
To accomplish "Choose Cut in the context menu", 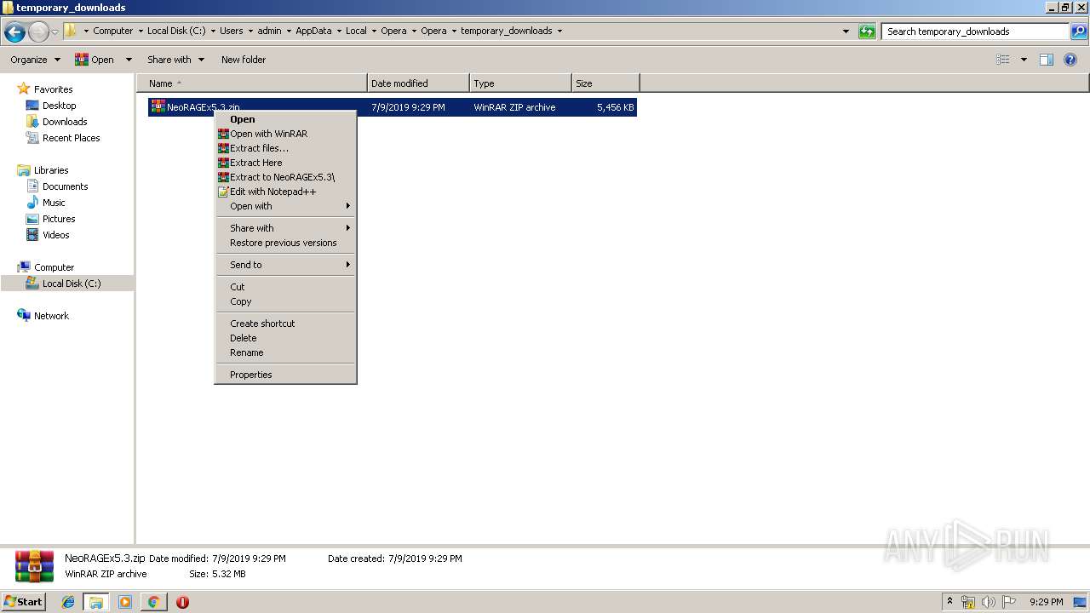I will (285, 287).
